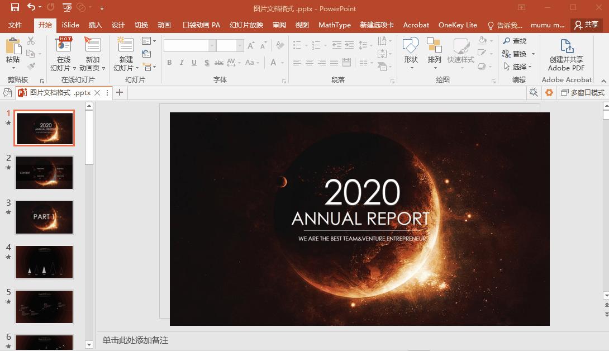
Task: Expand the font name combo box
Action: point(212,46)
